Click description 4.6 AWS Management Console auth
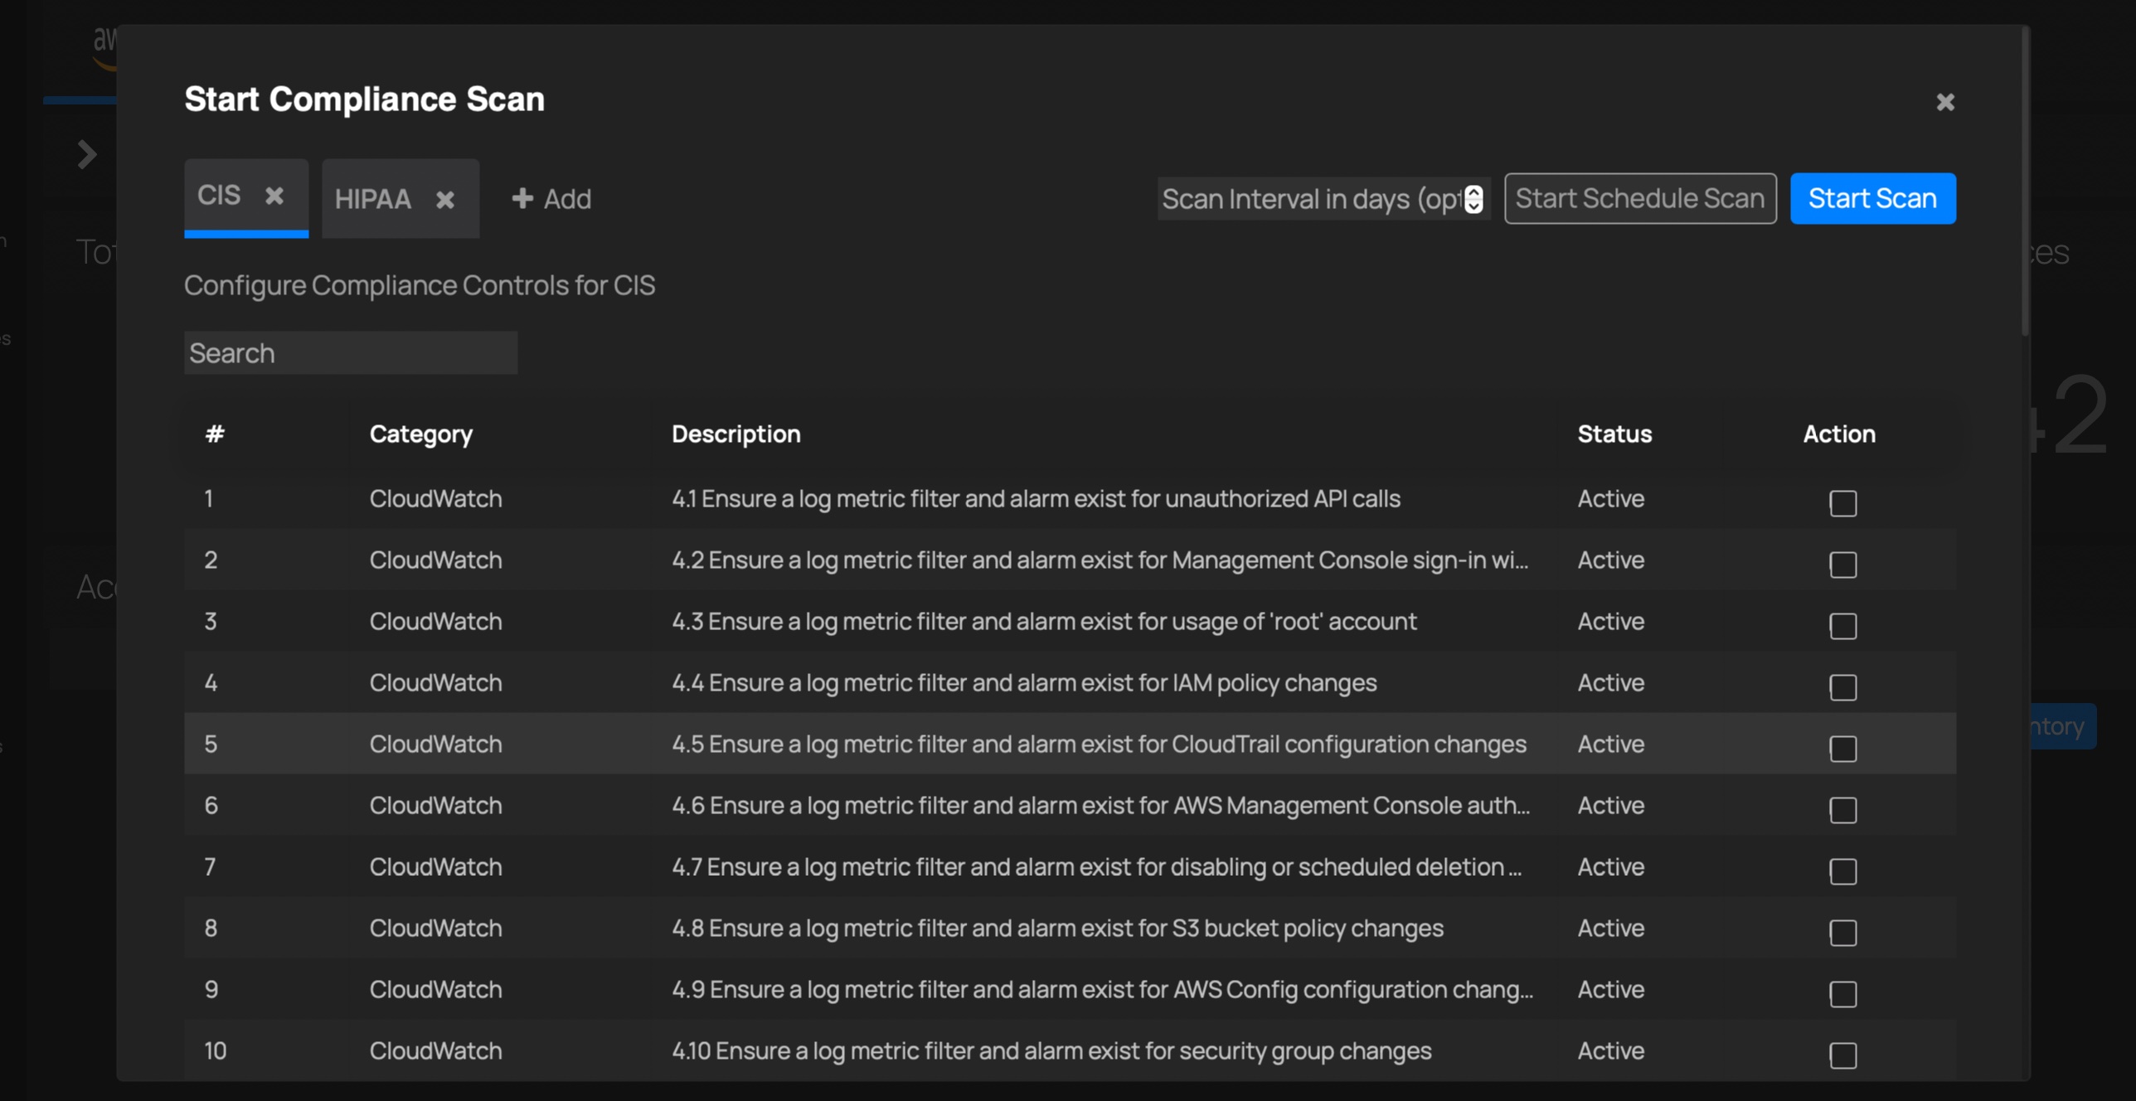Image resolution: width=2136 pixels, height=1101 pixels. point(1100,805)
